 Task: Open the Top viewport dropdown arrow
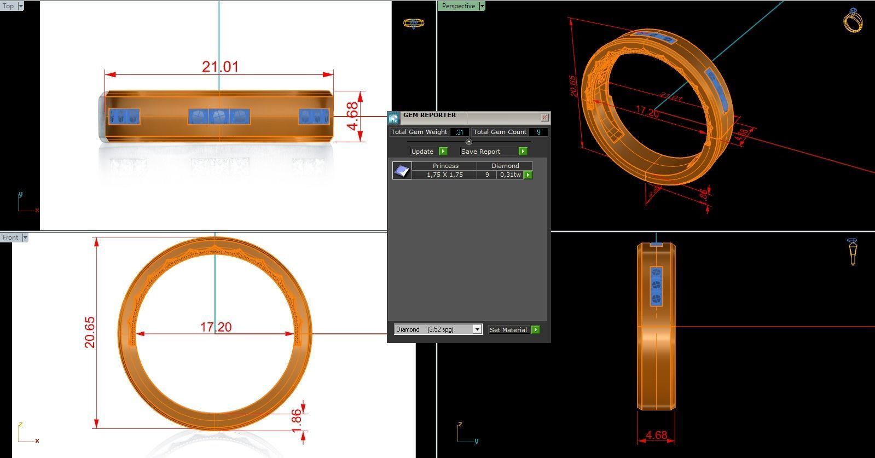(x=21, y=6)
